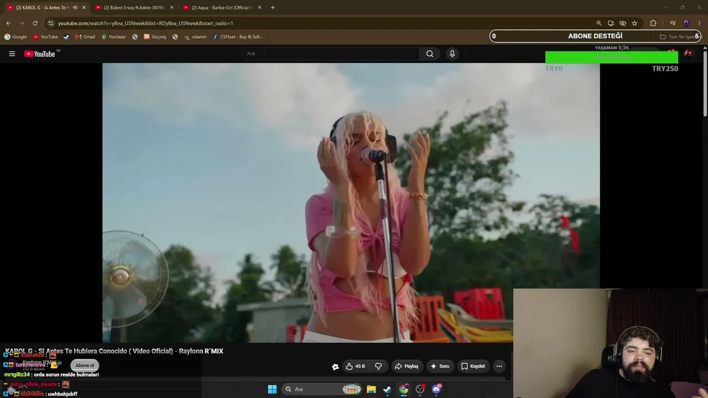Image resolution: width=708 pixels, height=398 pixels.
Task: Open Discord from the taskbar
Action: pos(436,389)
